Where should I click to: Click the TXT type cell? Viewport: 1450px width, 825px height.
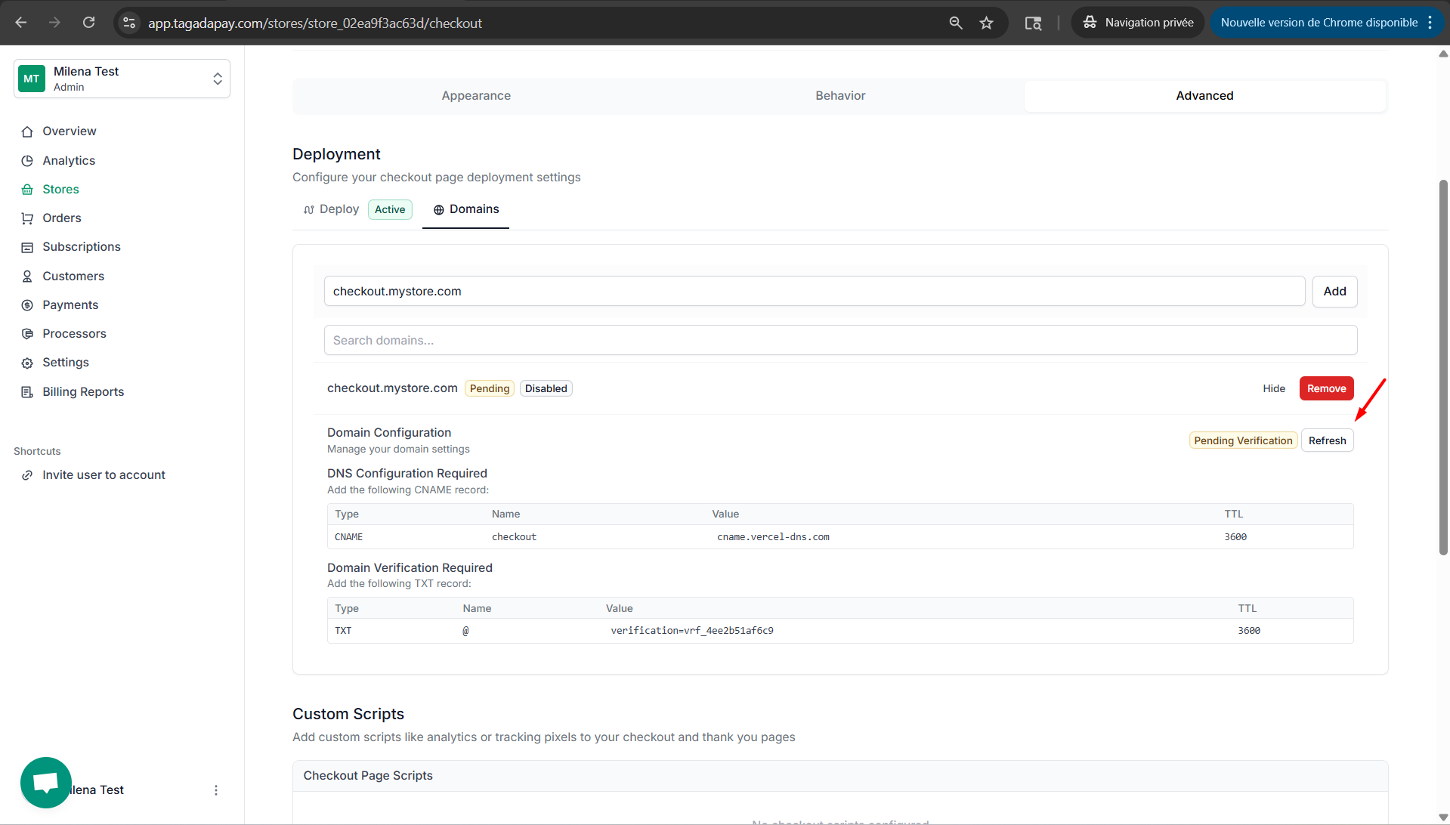(343, 631)
